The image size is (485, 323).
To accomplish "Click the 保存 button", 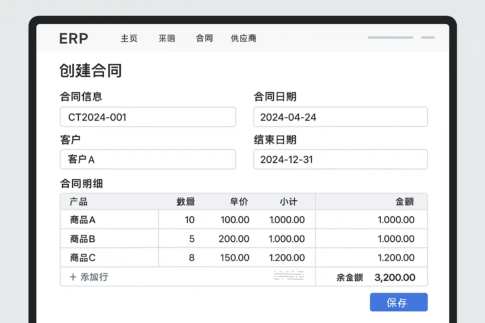I will coord(398,302).
